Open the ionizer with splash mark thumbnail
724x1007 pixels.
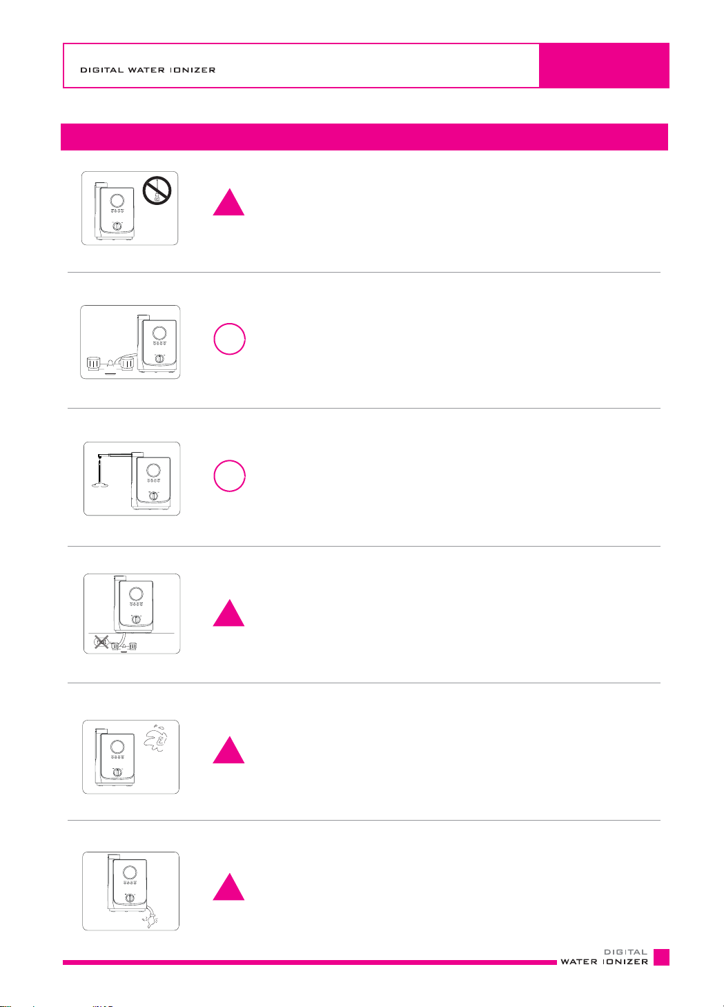(x=131, y=757)
